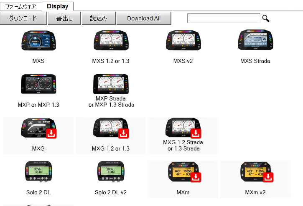Click the 'MXG 1.2 Strada or 1.3 Strada' label
Viewport: 303px width, 206px height.
click(x=183, y=146)
